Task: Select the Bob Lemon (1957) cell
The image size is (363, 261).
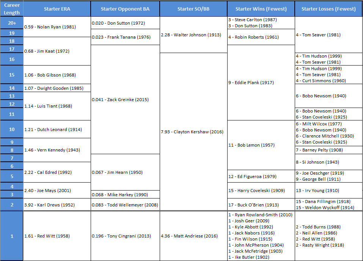Action: coord(261,145)
